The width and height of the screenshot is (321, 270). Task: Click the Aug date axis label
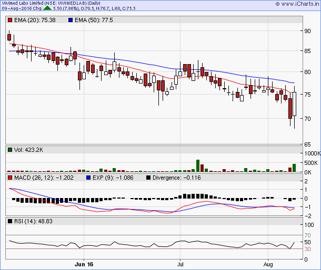(268, 264)
